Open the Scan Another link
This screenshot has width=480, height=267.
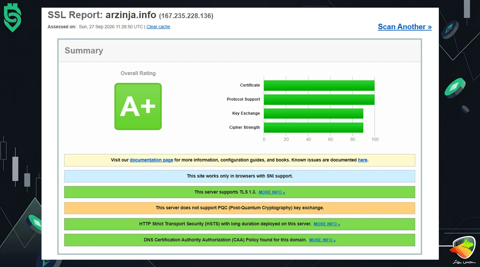click(405, 27)
